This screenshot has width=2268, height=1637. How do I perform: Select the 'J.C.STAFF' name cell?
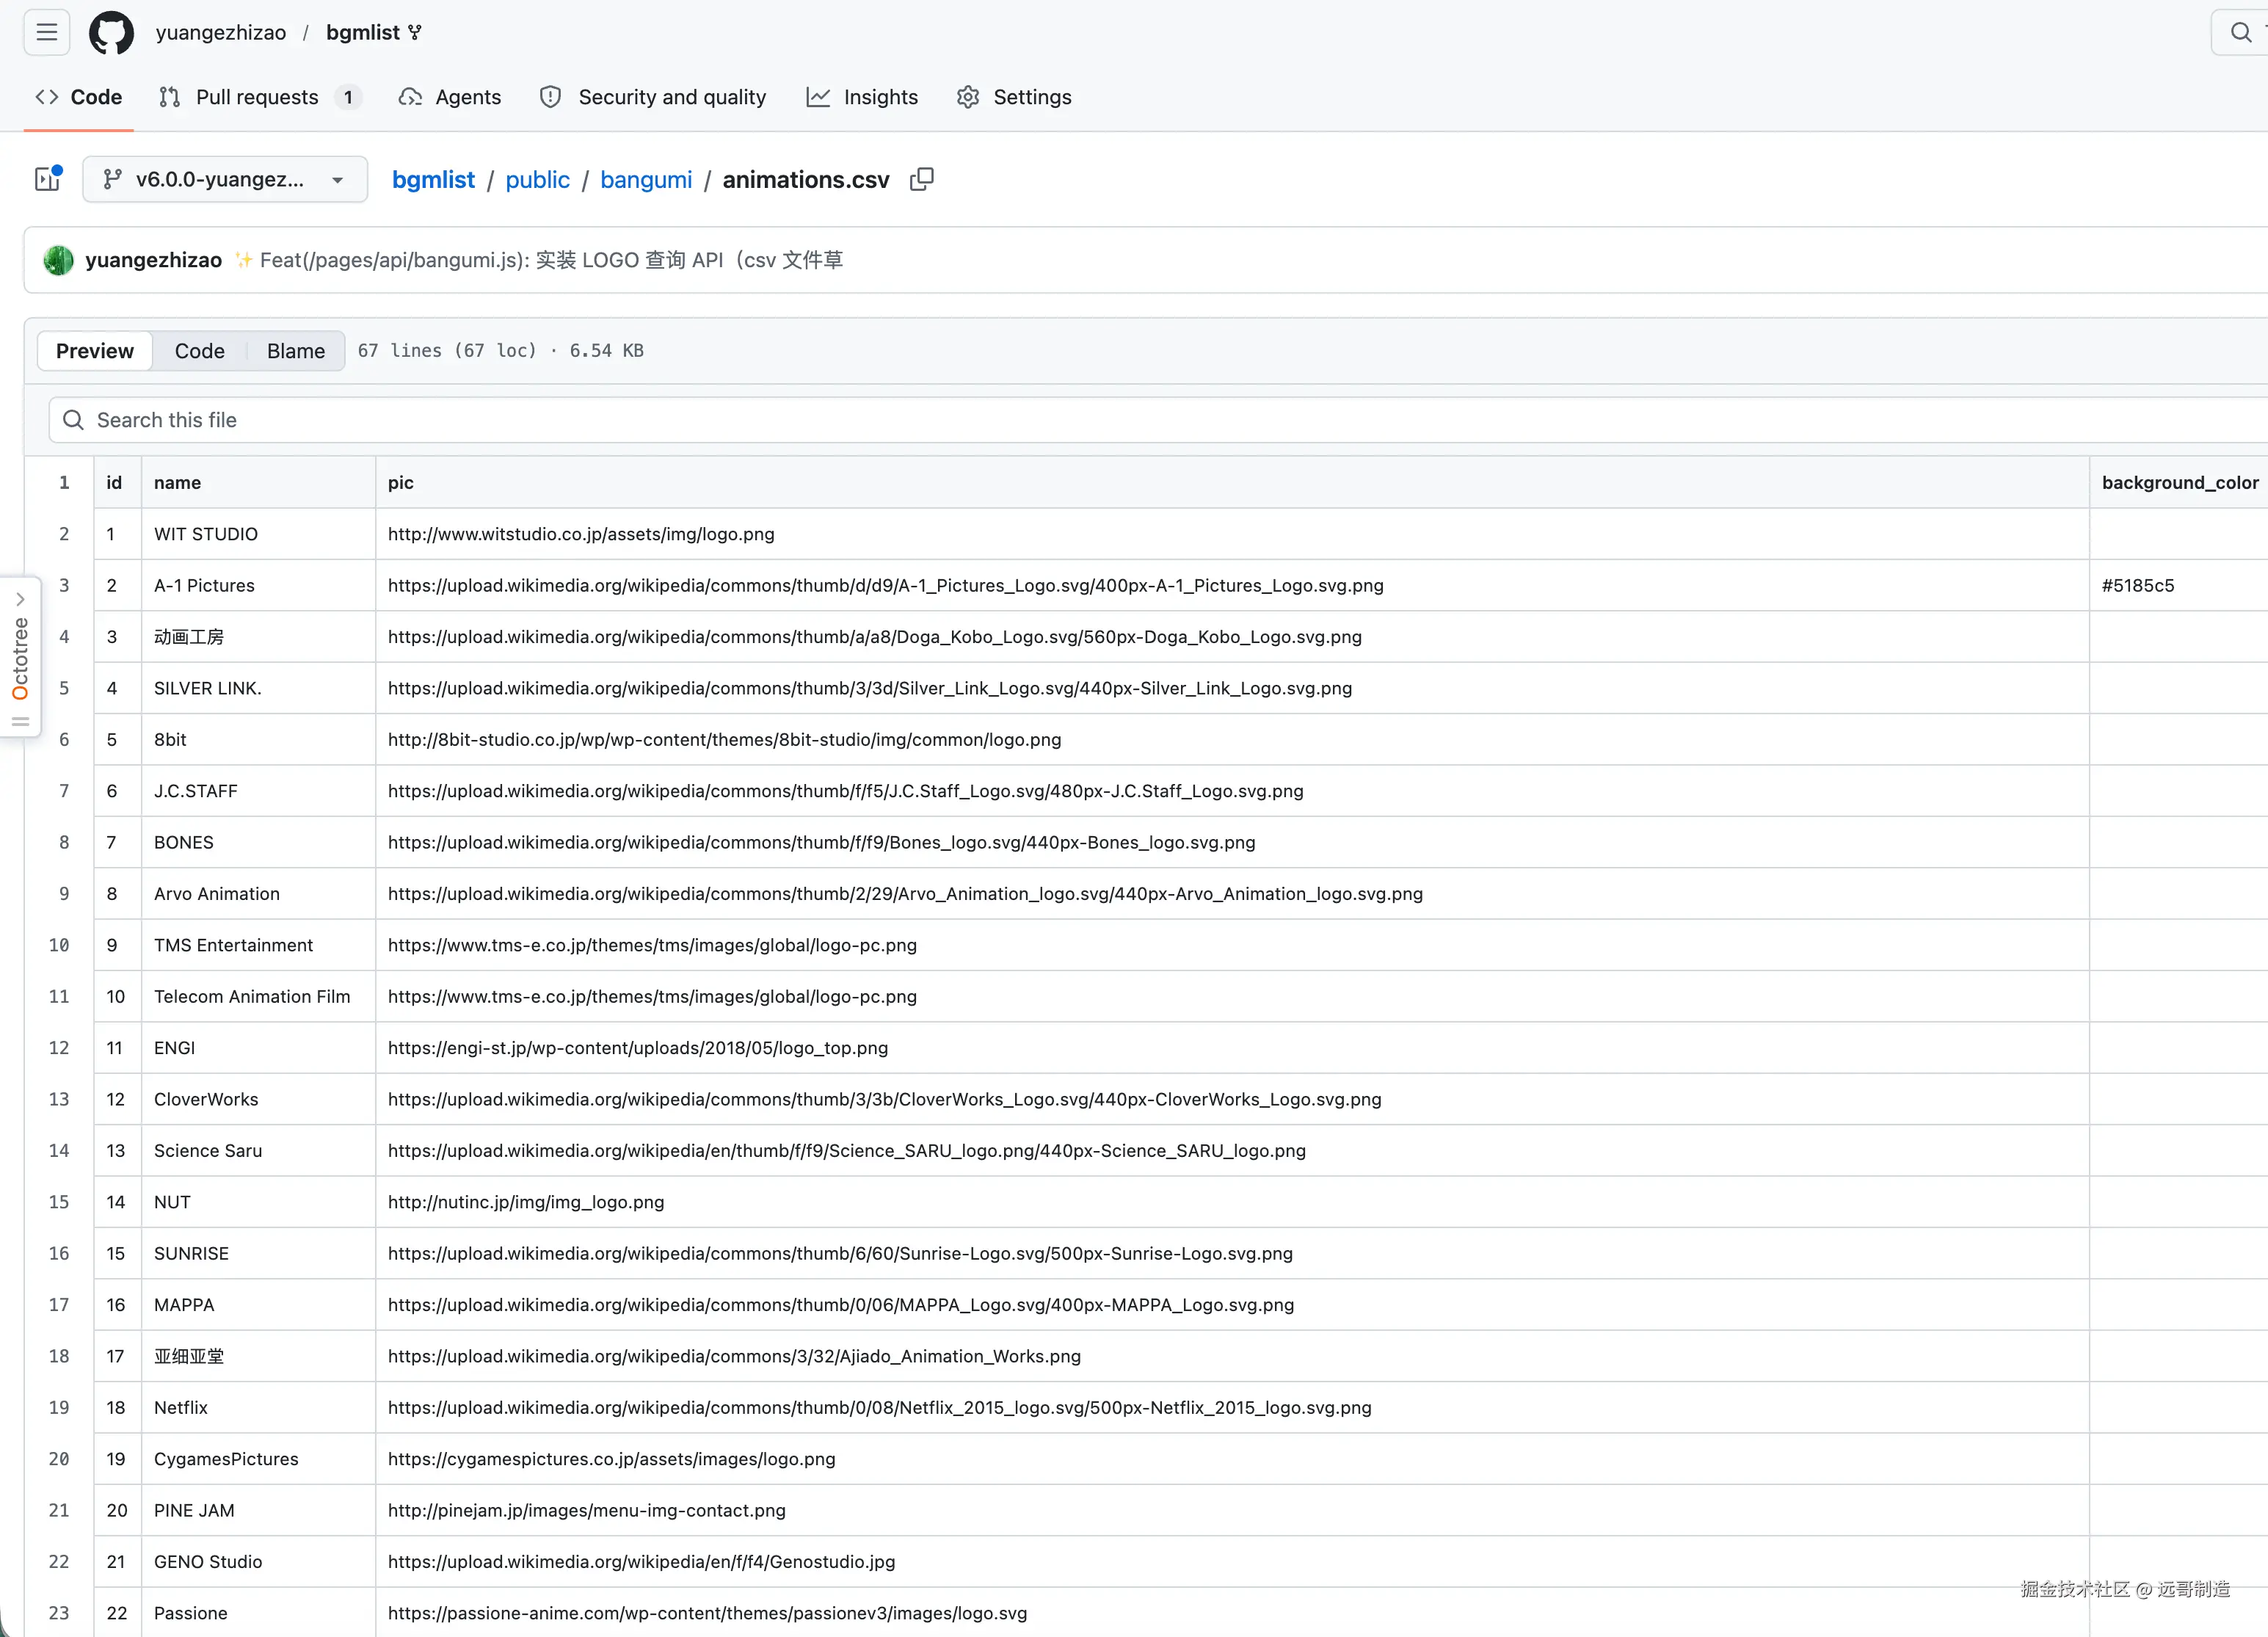pyautogui.click(x=258, y=791)
